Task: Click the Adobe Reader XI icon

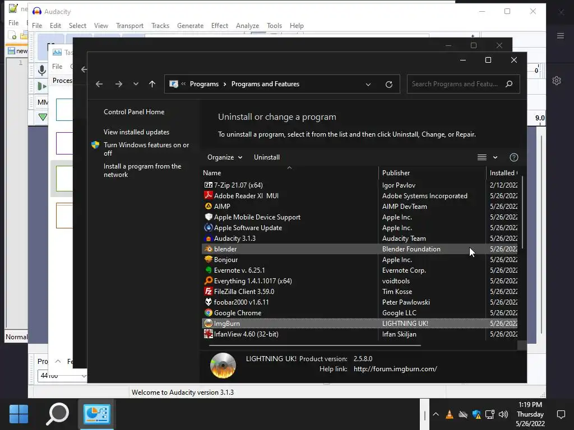Action: (x=209, y=195)
